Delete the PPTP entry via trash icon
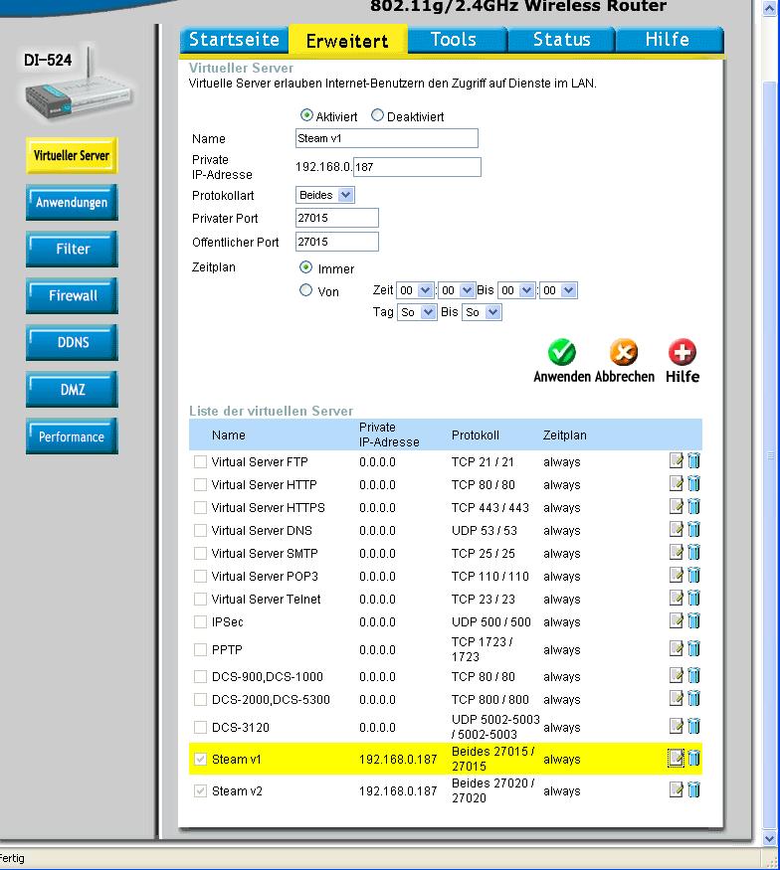 (694, 649)
